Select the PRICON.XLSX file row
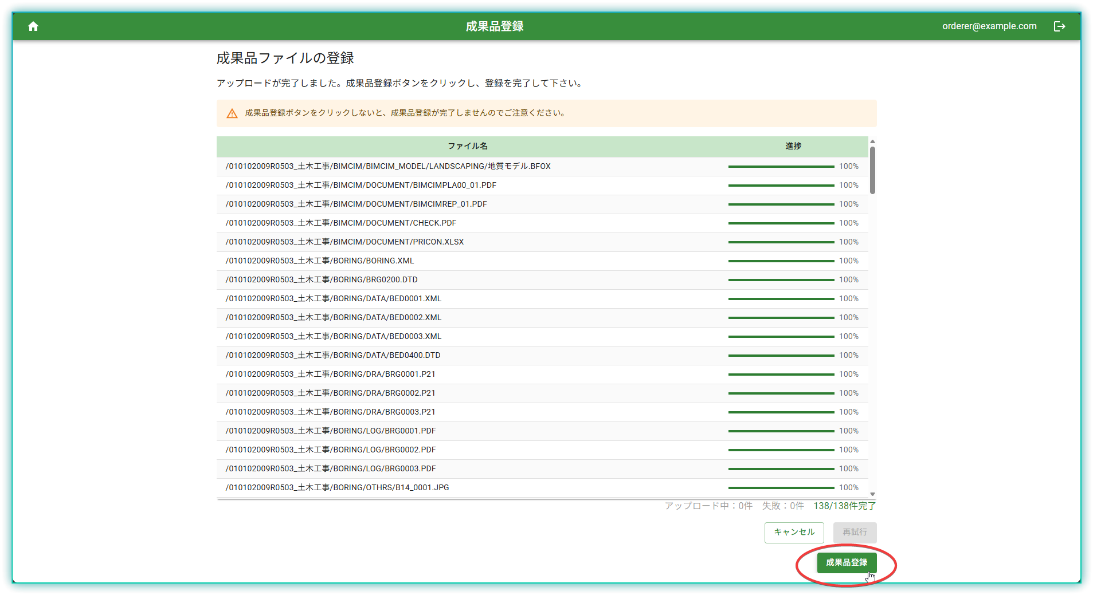This screenshot has width=1093, height=595. coord(542,242)
